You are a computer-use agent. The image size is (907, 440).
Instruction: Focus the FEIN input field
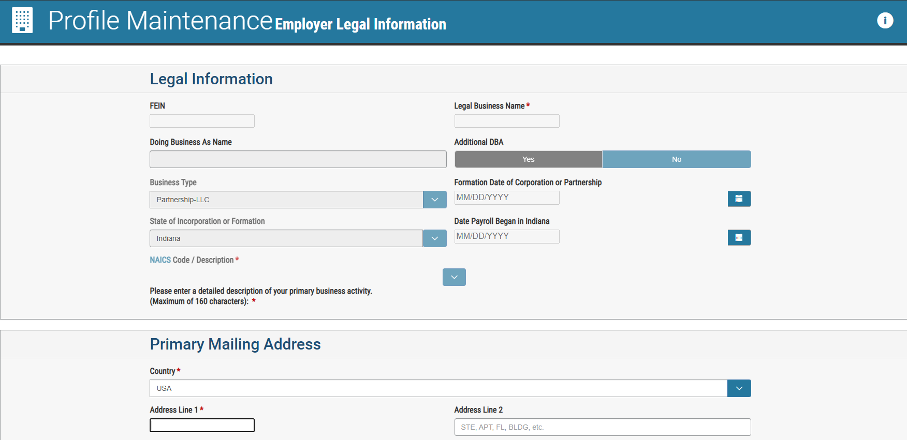(202, 121)
